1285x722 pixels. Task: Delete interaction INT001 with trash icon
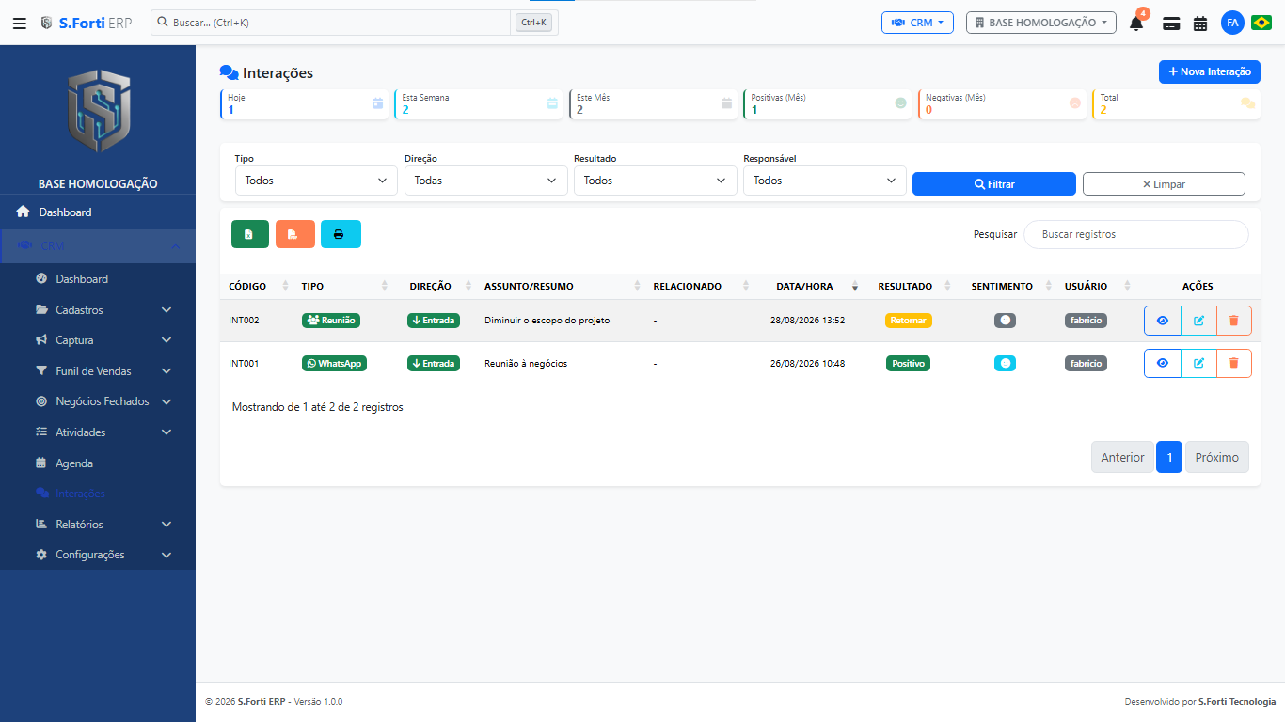click(x=1234, y=363)
